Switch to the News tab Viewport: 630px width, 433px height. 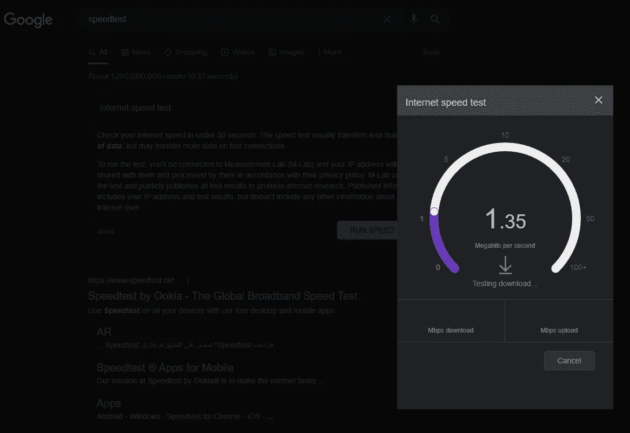[136, 52]
